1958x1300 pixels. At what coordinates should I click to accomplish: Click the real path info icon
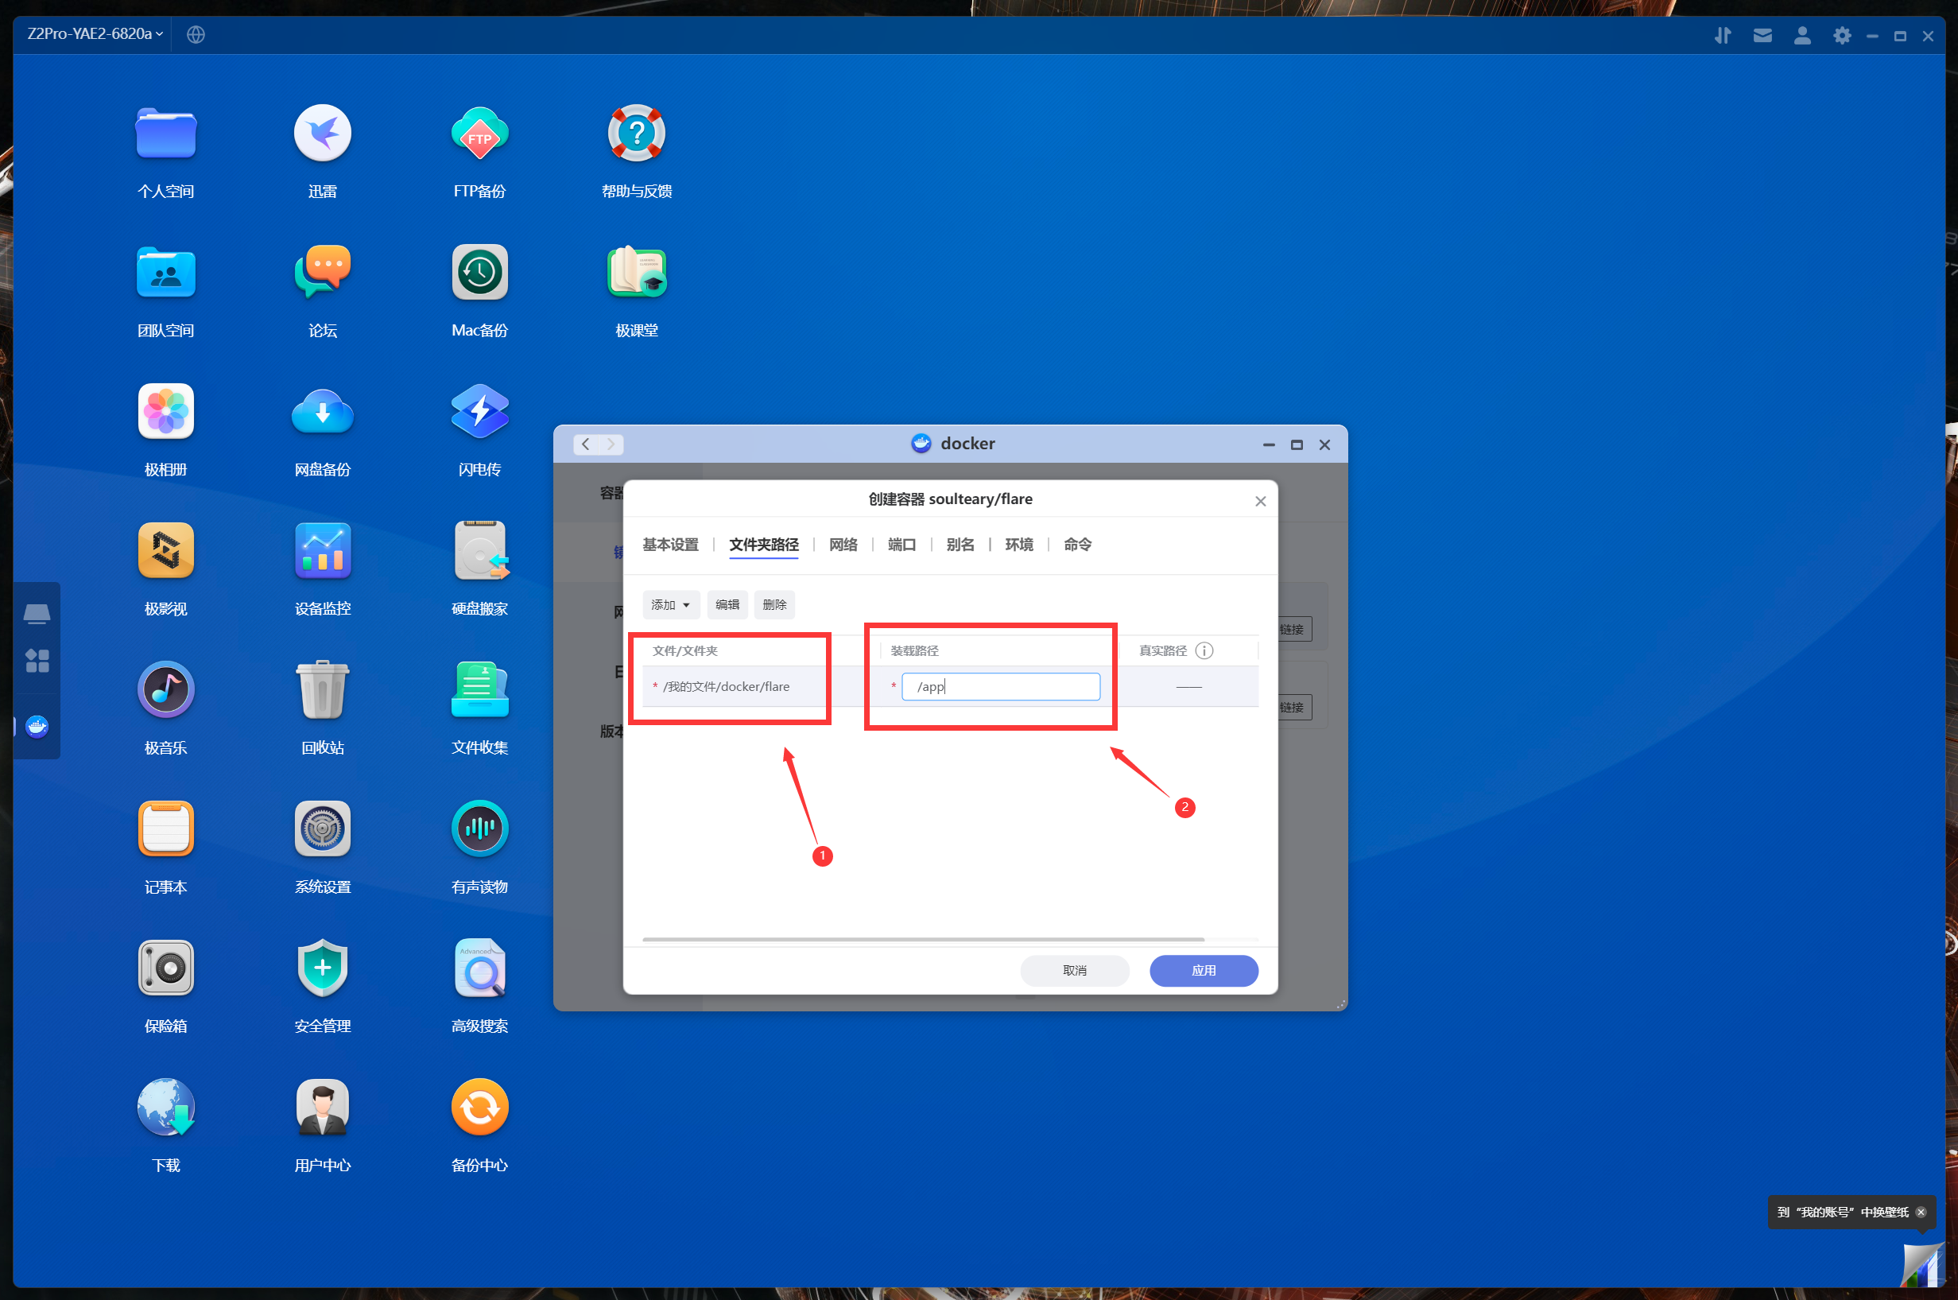tap(1204, 651)
